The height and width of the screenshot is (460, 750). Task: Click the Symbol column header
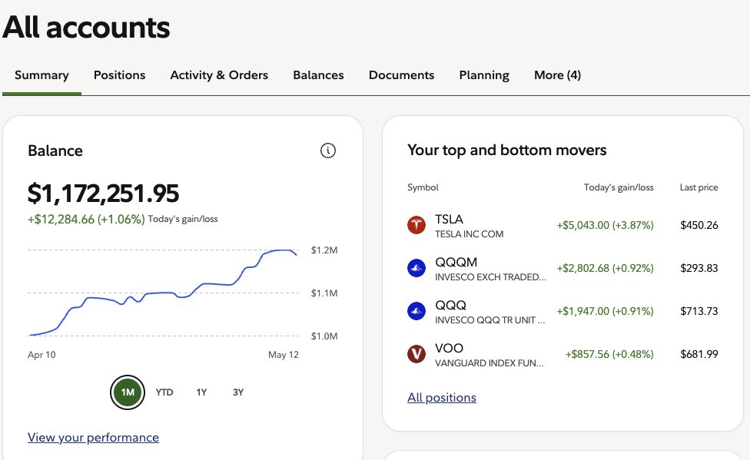pyautogui.click(x=423, y=187)
